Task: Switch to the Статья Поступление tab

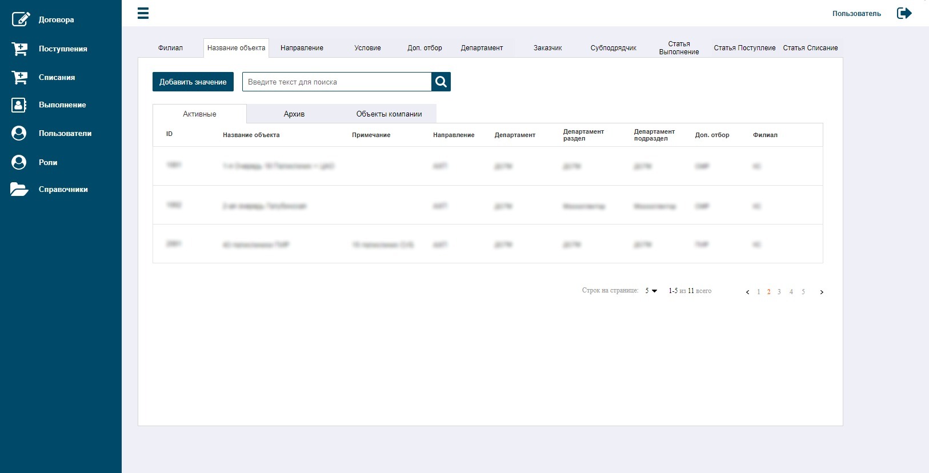Action: point(744,48)
